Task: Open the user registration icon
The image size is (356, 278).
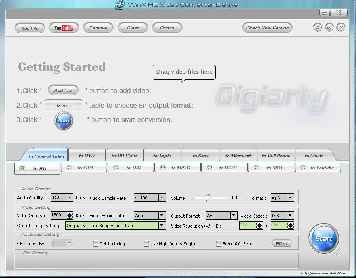Action: 317,28
